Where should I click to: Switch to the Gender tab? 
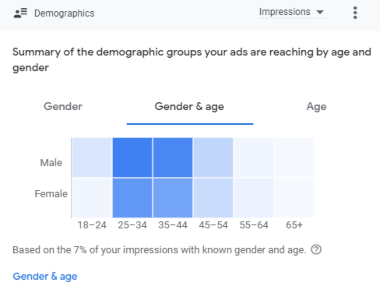(63, 106)
